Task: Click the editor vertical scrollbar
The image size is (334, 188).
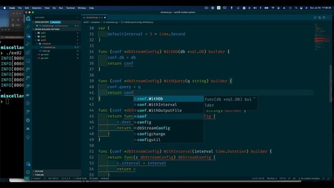Action: click(330, 83)
